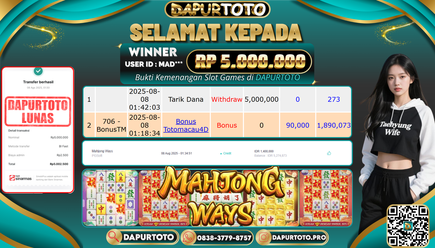Click the DAPURTOTO search label button
This screenshot has width=435, height=248.
[149, 237]
